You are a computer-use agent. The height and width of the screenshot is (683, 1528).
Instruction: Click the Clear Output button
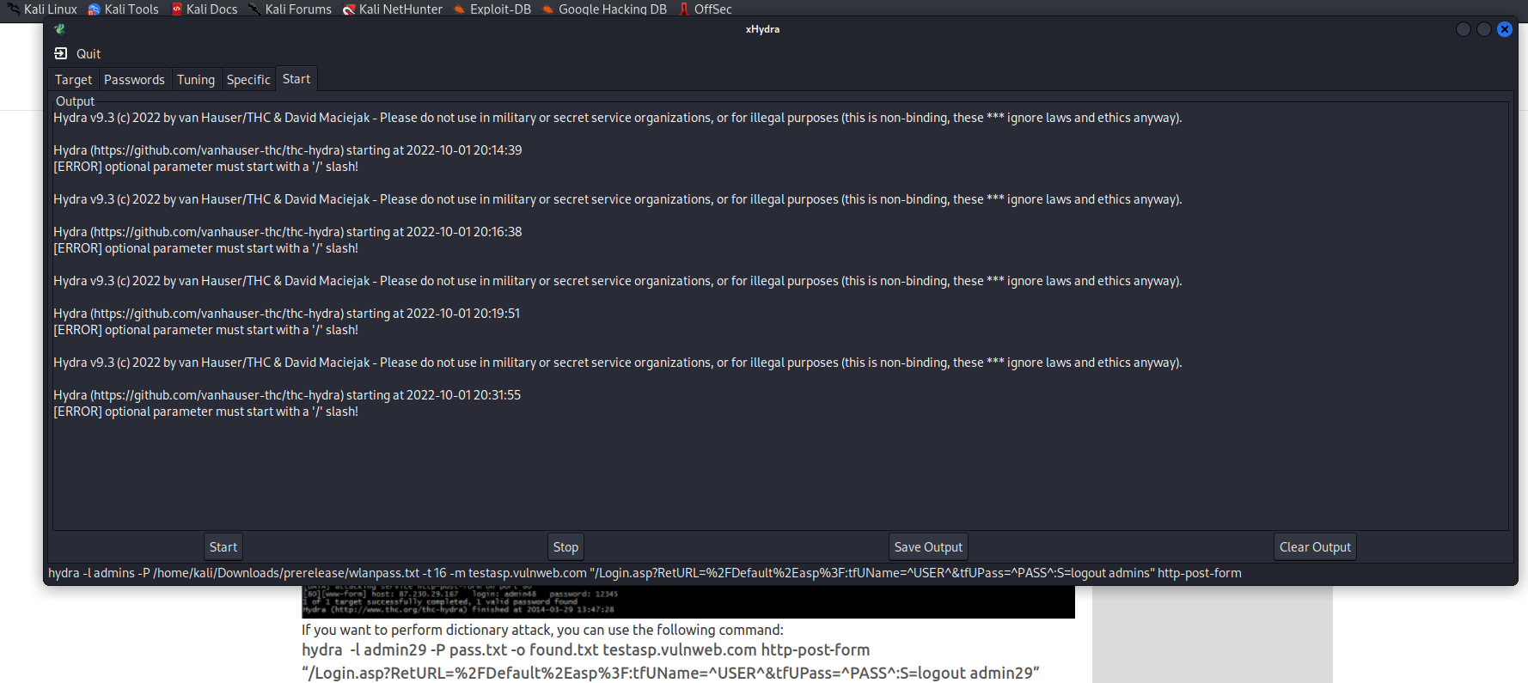pos(1315,546)
